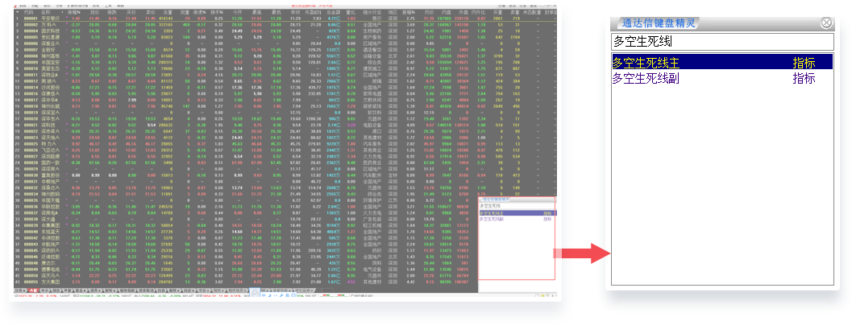Screen dimensions: 852x325
Task: Click the 代码 column header
Action: pyautogui.click(x=29, y=14)
